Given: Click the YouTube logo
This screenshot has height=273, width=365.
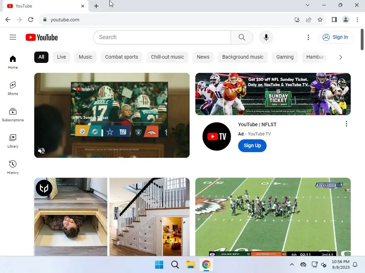Looking at the screenshot, I should pyautogui.click(x=42, y=37).
